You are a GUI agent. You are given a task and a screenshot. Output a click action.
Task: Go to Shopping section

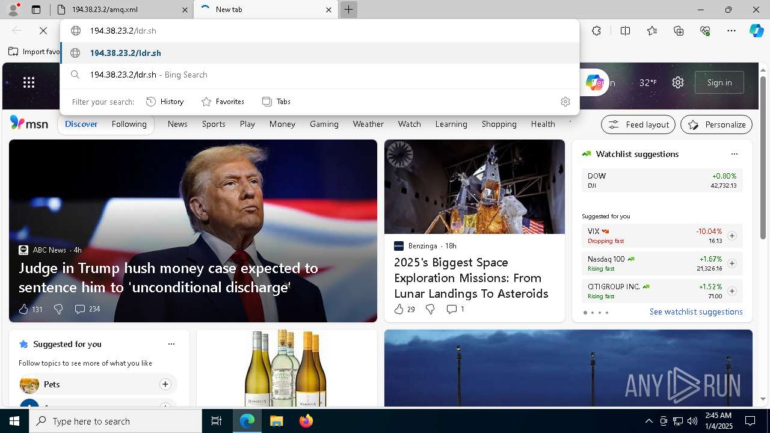[499, 124]
